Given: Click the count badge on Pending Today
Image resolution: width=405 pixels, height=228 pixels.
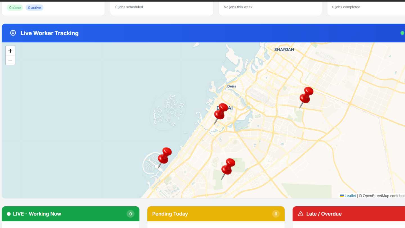Looking at the screenshot, I should (276, 214).
